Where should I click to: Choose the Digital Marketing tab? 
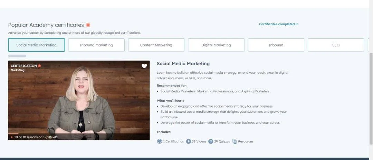click(x=216, y=45)
